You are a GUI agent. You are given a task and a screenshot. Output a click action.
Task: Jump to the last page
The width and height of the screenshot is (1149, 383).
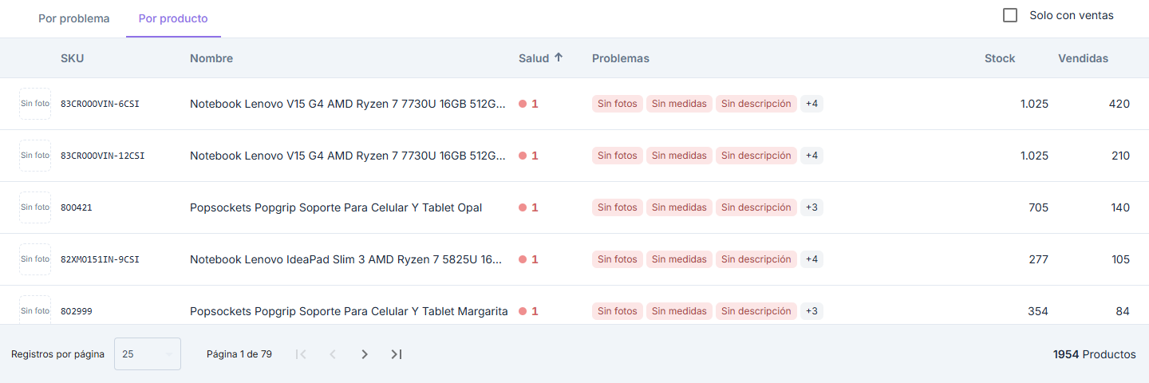397,354
